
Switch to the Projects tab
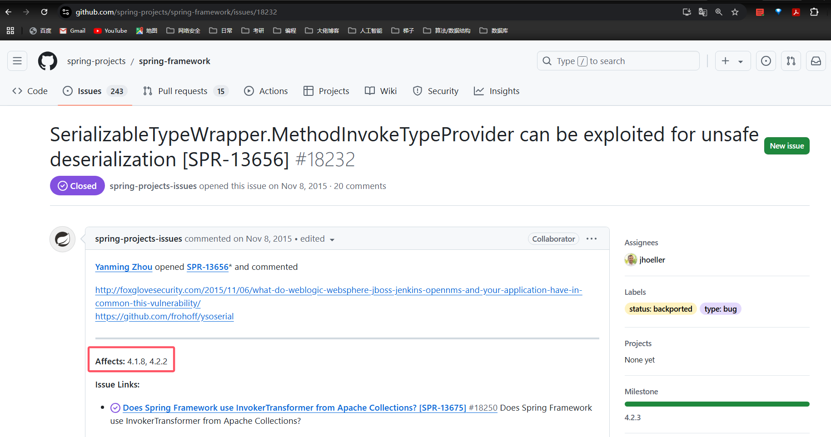(x=326, y=91)
